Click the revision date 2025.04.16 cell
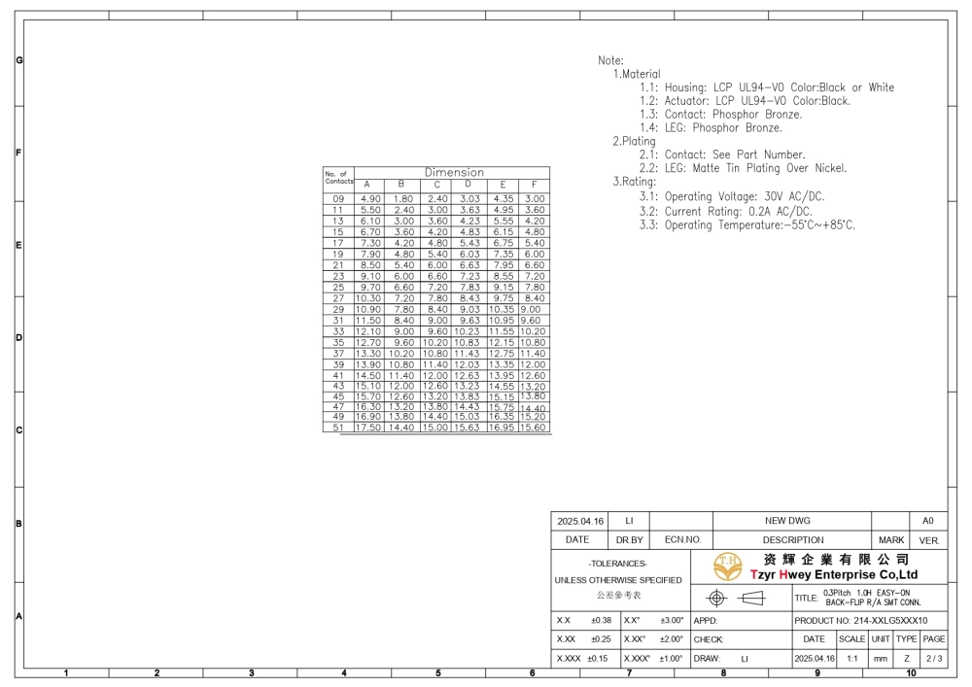The image size is (972, 687). click(x=579, y=521)
